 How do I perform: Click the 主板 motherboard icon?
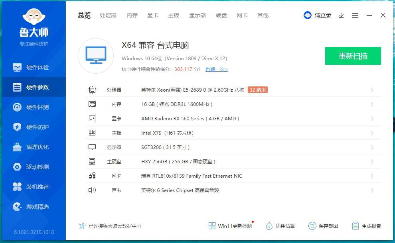click(92, 133)
